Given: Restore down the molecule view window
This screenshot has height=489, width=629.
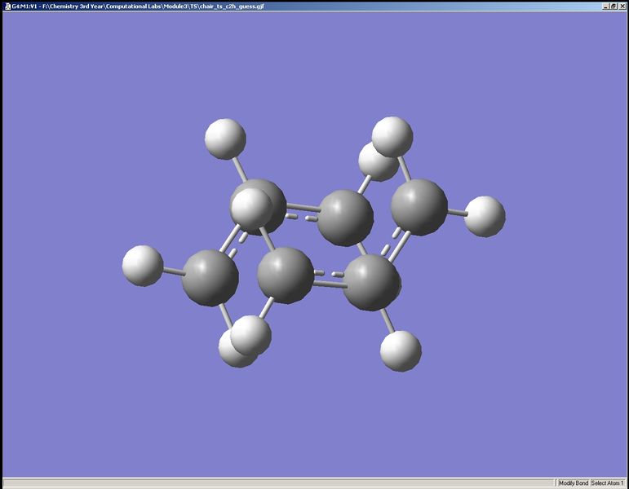Looking at the screenshot, I should (x=613, y=6).
